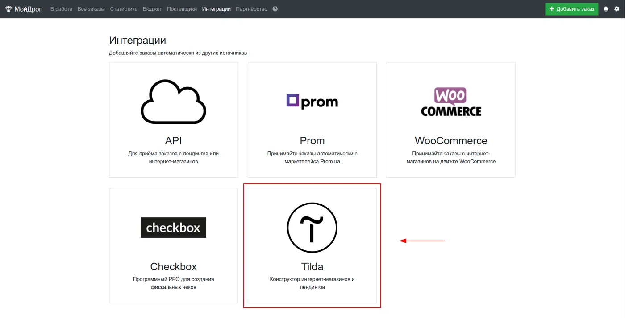Click the WooCommerce logo image

[451, 102]
